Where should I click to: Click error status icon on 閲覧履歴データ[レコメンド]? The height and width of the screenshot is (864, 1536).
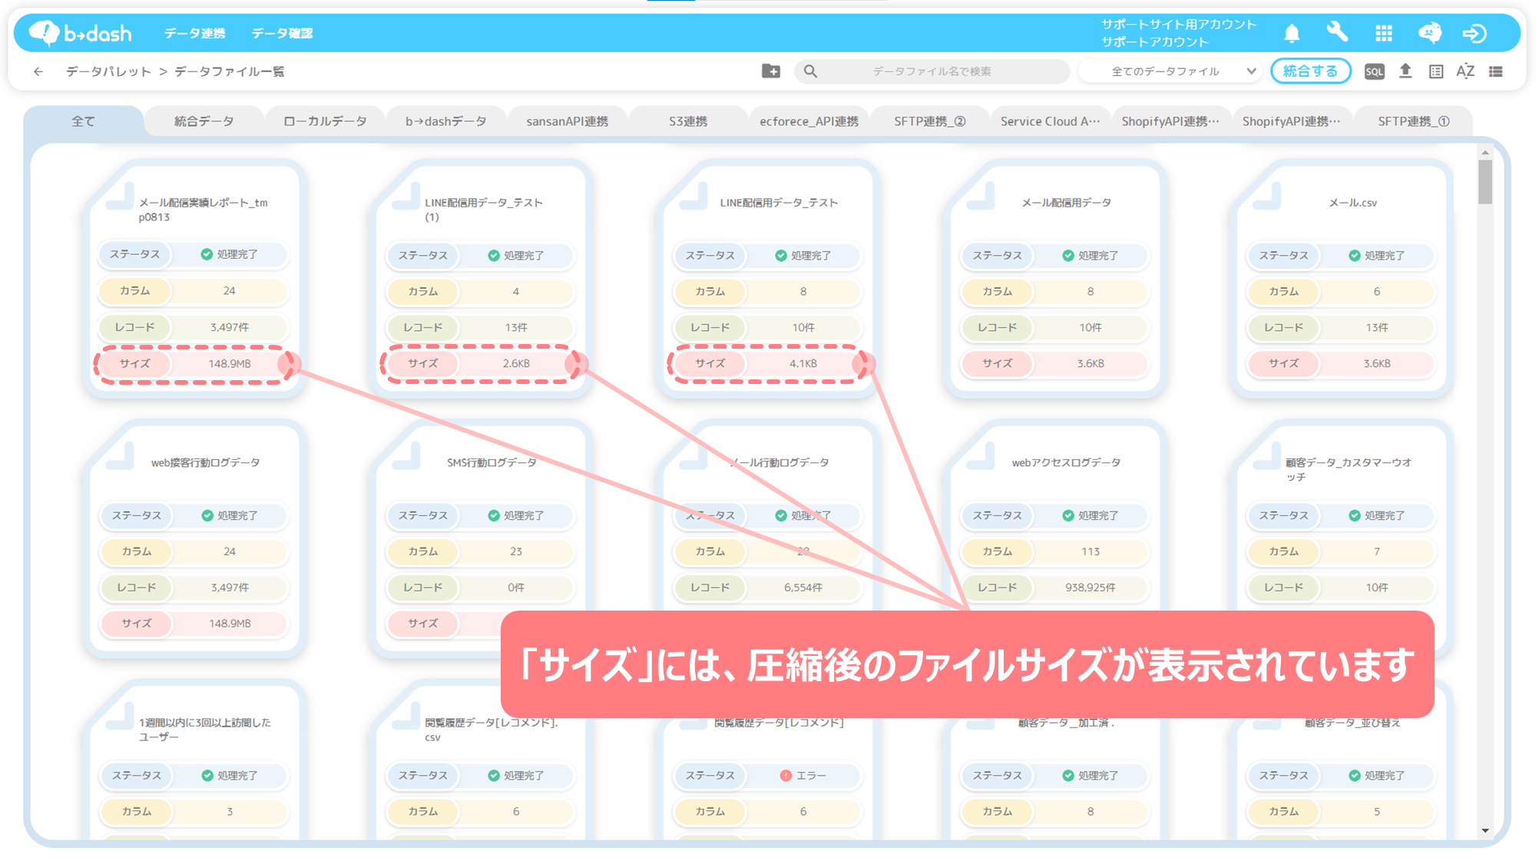[786, 776]
